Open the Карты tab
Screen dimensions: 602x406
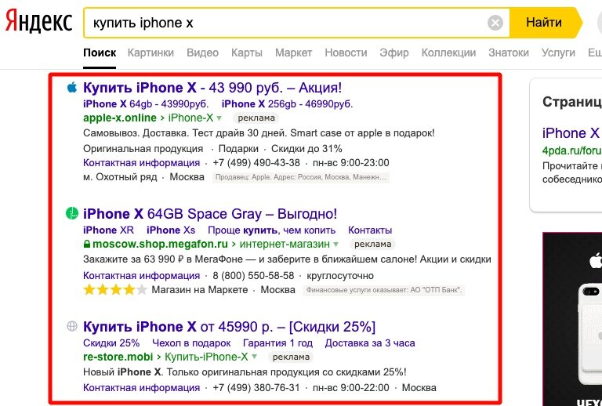point(246,53)
